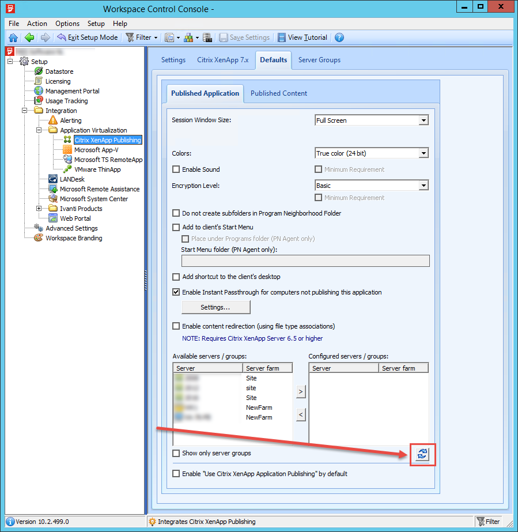Open the Help question mark icon
Screen dimensions: 518x532
pyautogui.click(x=339, y=37)
